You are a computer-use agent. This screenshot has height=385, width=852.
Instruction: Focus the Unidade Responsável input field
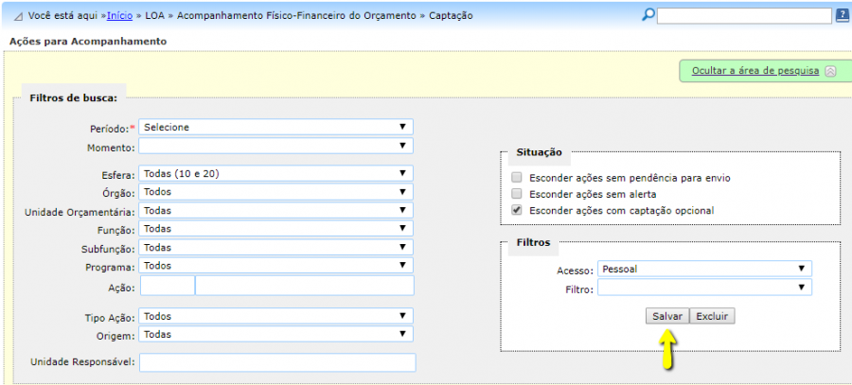pos(277,362)
